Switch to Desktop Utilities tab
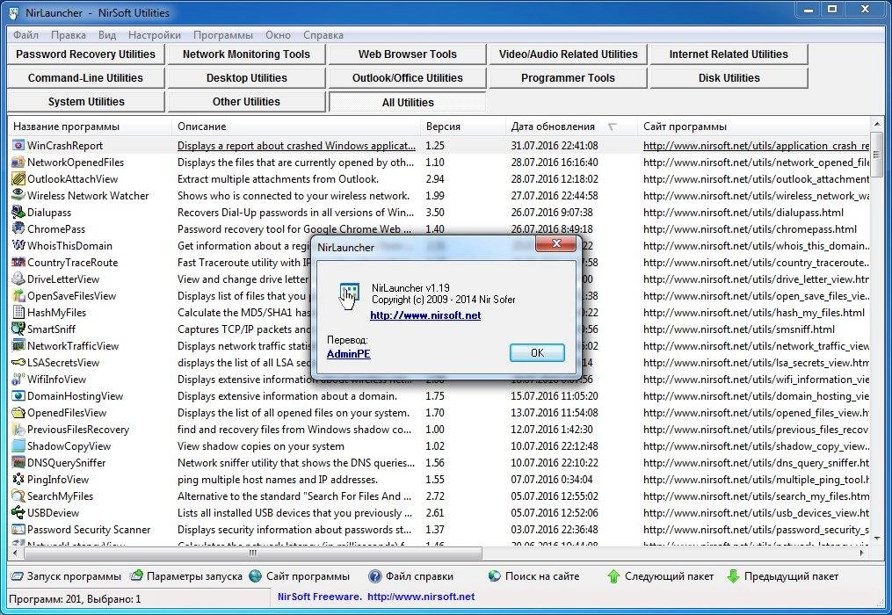The width and height of the screenshot is (892, 615). pos(246,78)
